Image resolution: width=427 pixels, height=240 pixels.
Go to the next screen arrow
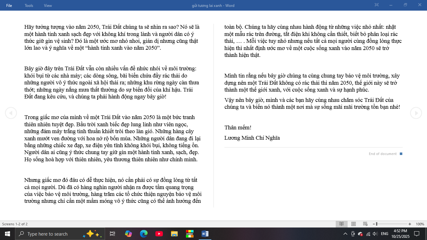[x=416, y=113]
